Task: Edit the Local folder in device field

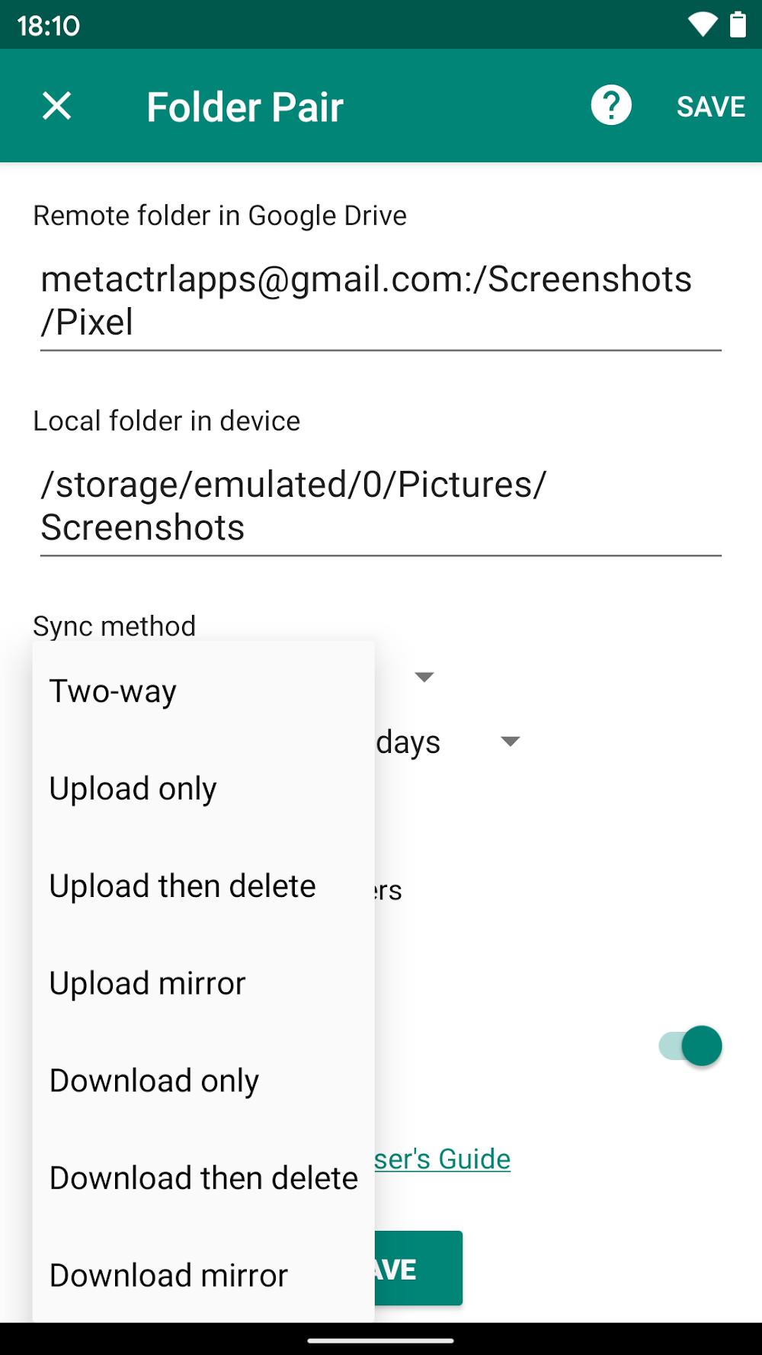Action: pos(380,505)
